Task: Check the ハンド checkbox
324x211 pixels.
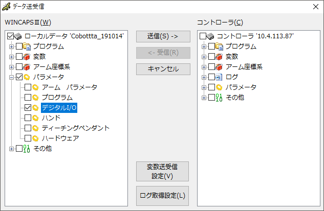Action: (28, 118)
